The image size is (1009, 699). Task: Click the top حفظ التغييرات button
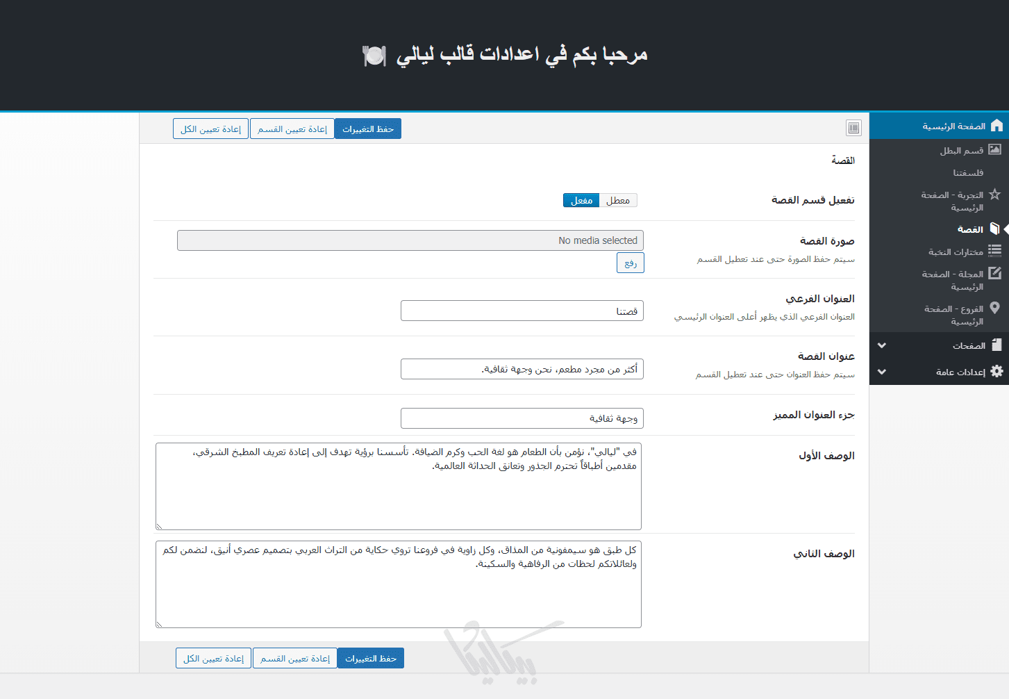point(368,129)
